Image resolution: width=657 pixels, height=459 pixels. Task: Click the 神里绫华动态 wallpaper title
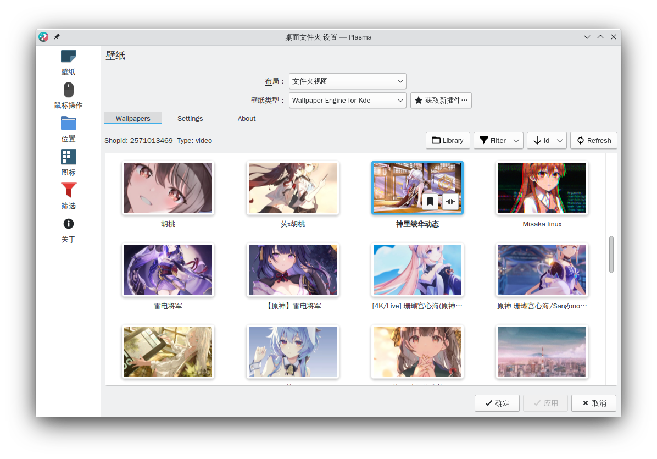coord(417,224)
